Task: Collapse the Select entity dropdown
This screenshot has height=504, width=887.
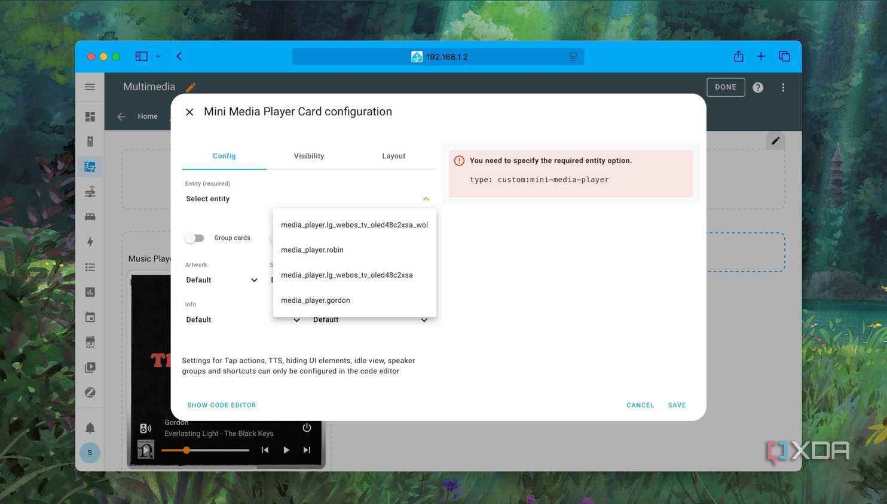Action: (x=426, y=199)
